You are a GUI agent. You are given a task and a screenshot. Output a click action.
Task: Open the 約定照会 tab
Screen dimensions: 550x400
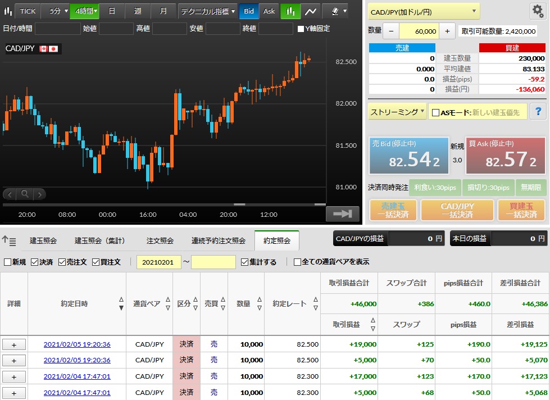pyautogui.click(x=277, y=240)
